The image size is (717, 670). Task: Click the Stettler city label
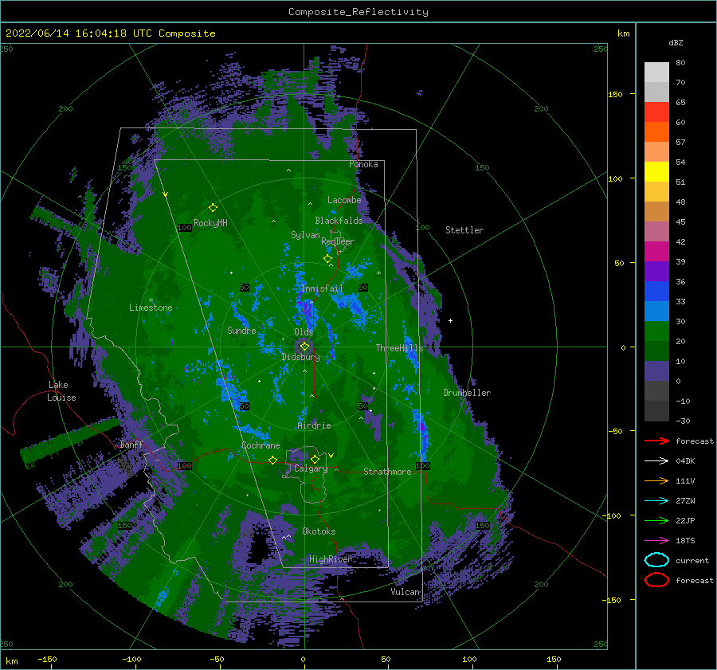click(x=464, y=230)
